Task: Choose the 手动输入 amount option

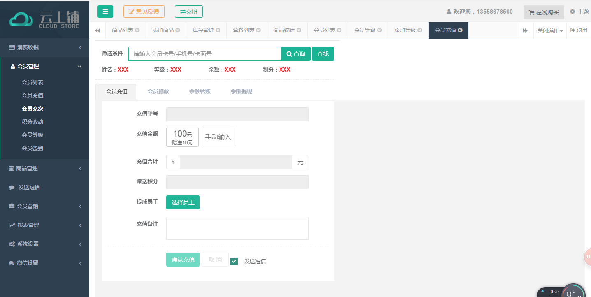Action: 218,137
